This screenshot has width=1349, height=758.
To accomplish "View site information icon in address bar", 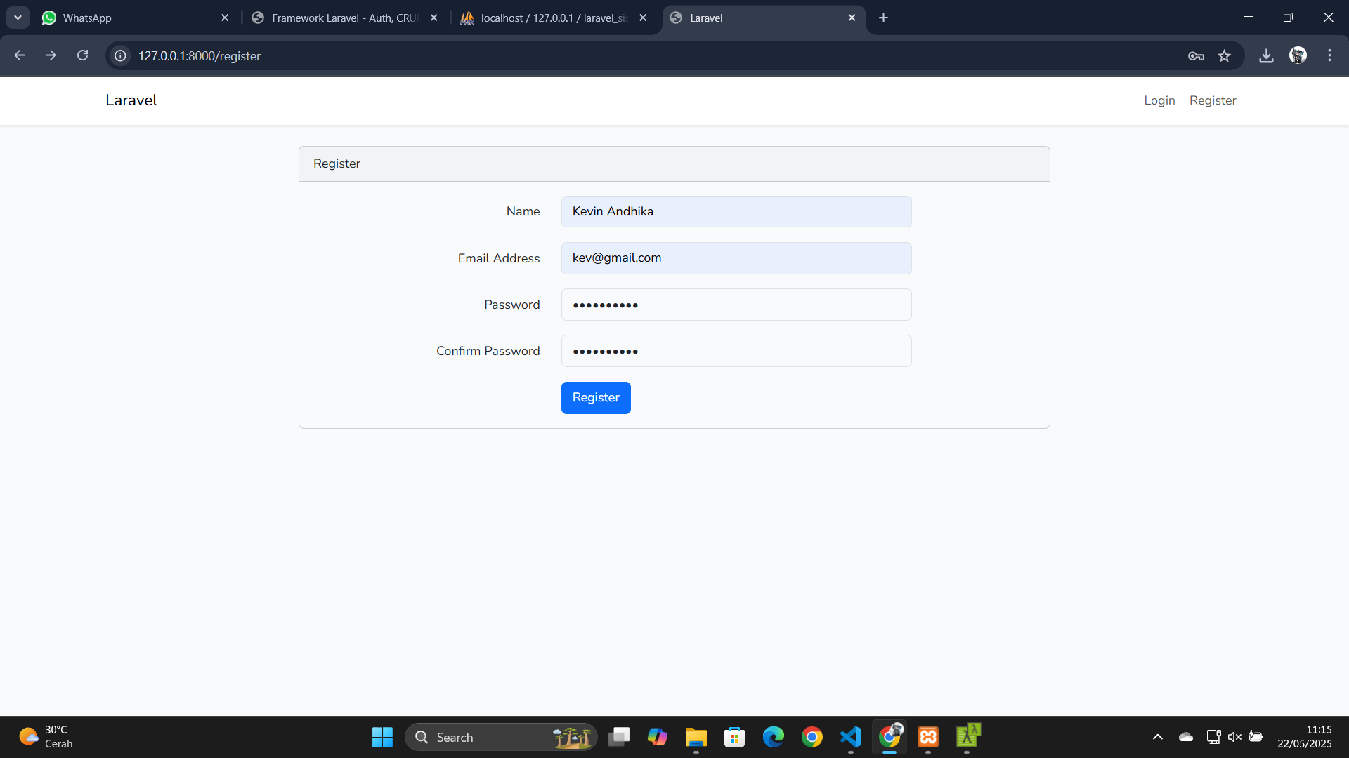I will (121, 55).
